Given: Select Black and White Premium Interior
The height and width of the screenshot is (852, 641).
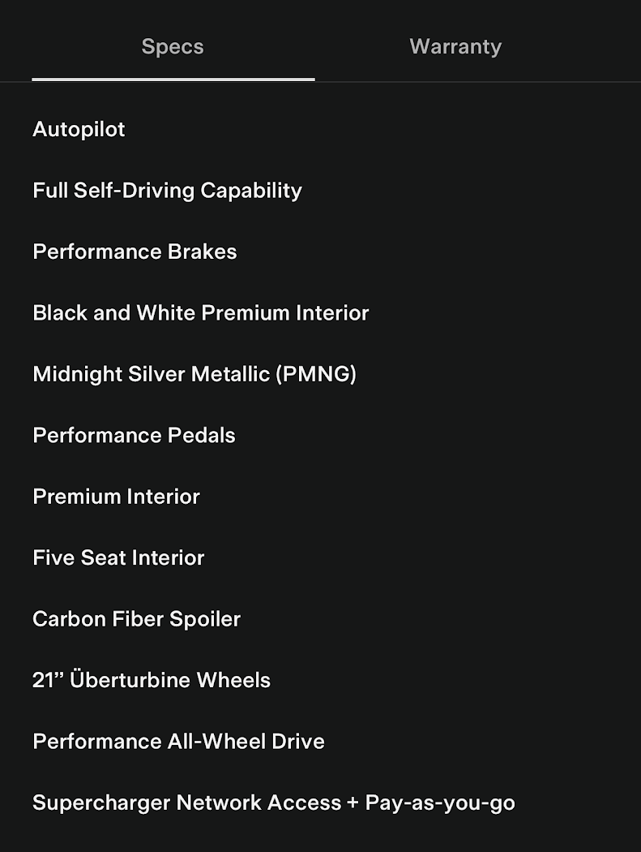Looking at the screenshot, I should [200, 313].
